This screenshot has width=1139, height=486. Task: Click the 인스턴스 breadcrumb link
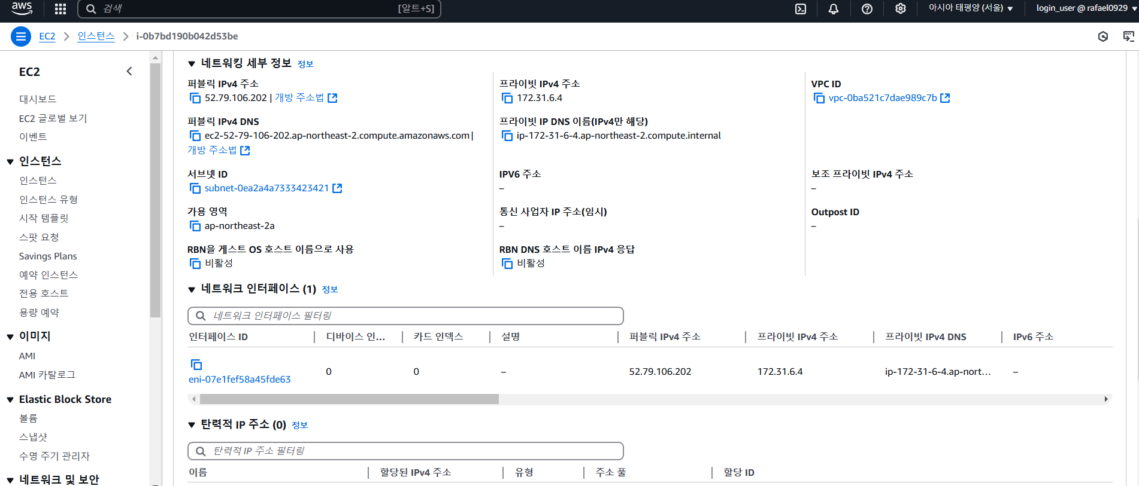pyautogui.click(x=96, y=36)
